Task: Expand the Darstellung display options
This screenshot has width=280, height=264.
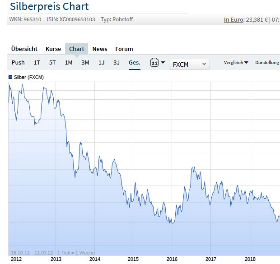Action: pos(267,63)
